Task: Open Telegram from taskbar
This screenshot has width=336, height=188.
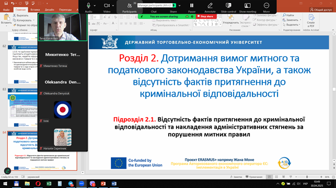Action: (71, 184)
